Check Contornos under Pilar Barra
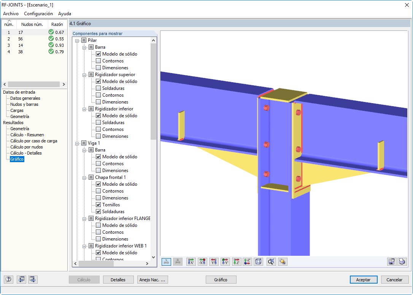 98,61
